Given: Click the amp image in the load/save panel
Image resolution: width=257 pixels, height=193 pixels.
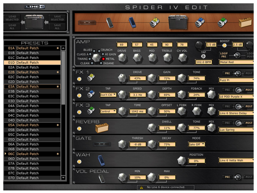Looking at the screenshot, I should (35, 22).
